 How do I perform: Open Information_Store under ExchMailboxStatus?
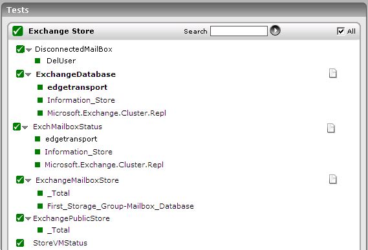click(78, 152)
